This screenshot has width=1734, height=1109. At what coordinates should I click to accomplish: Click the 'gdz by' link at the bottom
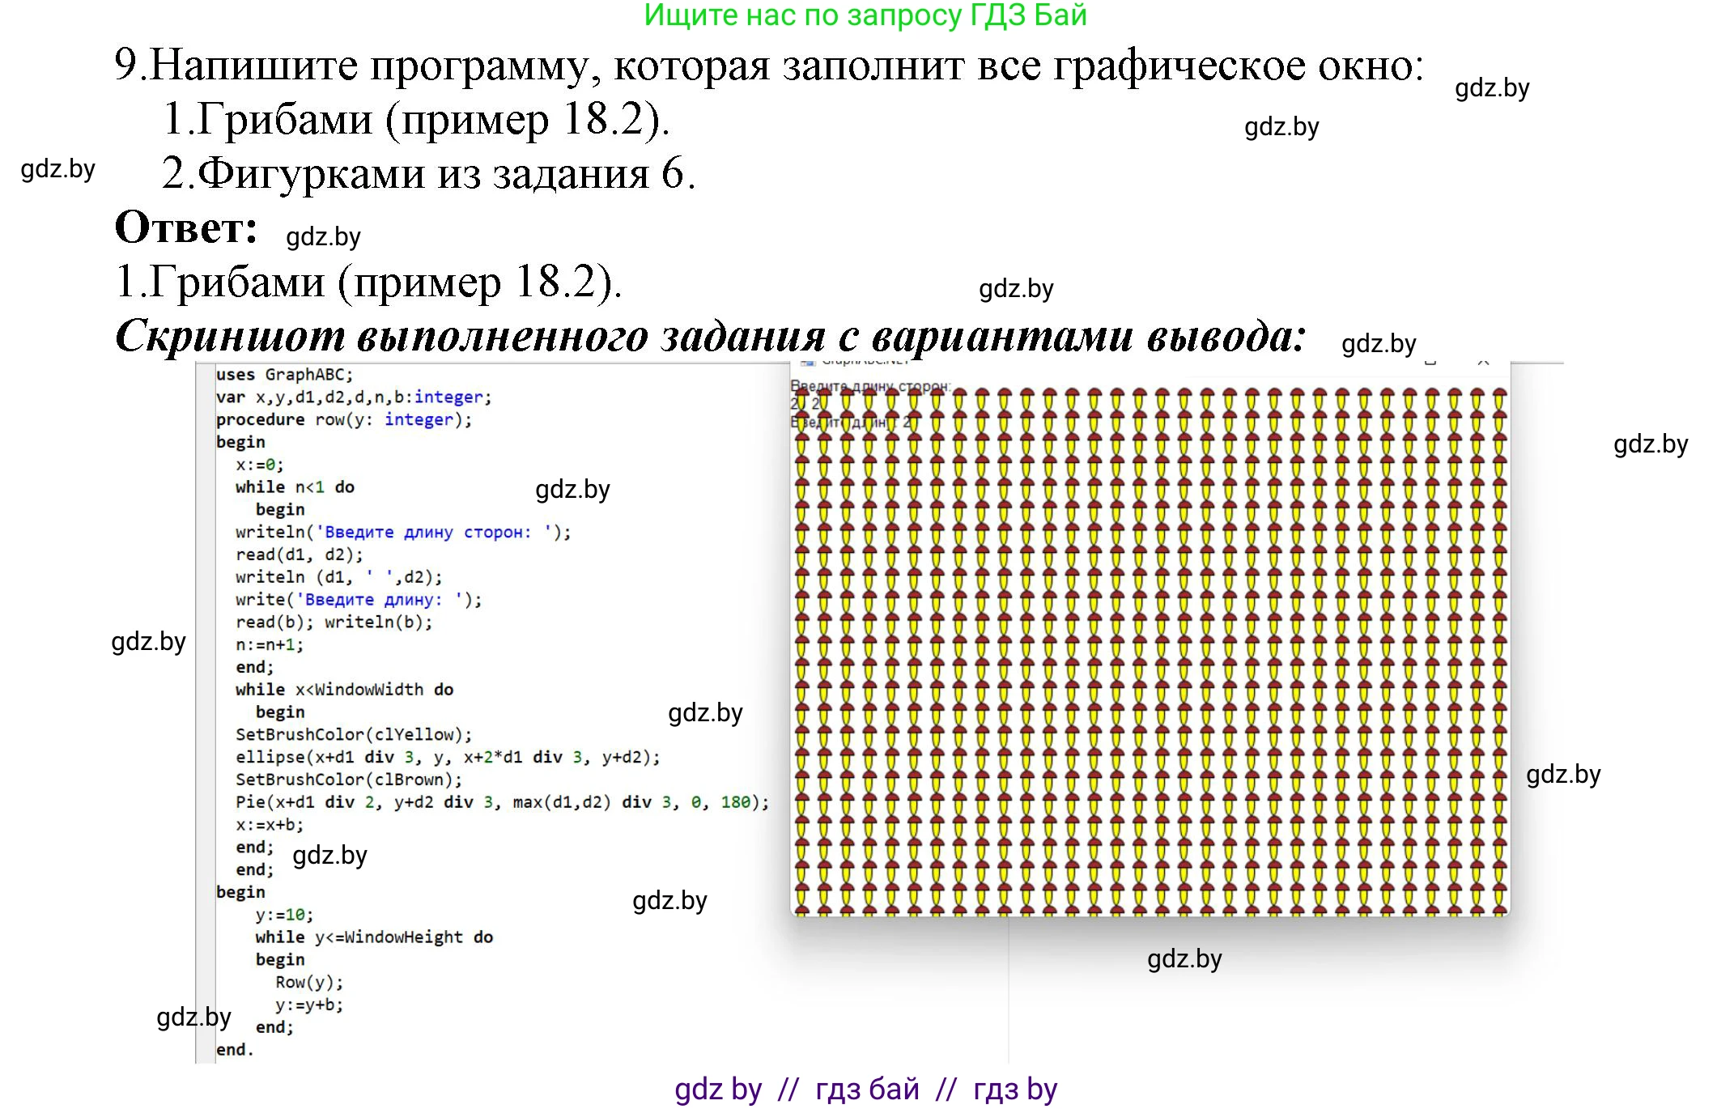coord(716,1090)
